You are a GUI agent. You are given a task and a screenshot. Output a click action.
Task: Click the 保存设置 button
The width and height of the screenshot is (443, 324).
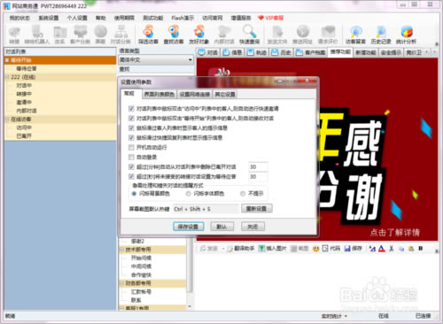click(188, 227)
